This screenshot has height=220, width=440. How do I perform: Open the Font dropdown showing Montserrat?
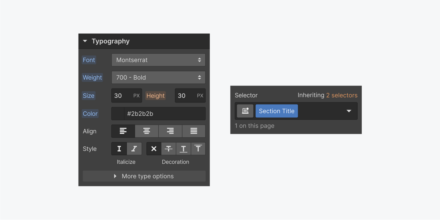[x=158, y=60]
